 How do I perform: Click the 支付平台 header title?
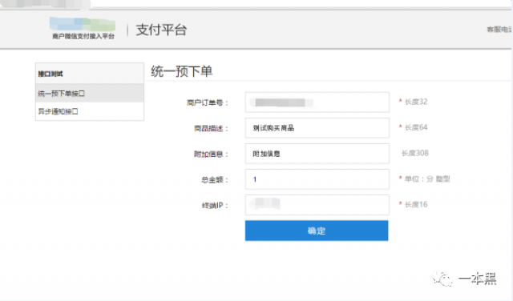[x=161, y=30]
